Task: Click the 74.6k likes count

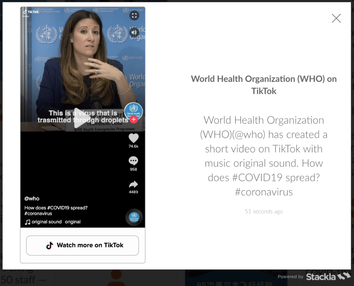Action: (x=133, y=146)
